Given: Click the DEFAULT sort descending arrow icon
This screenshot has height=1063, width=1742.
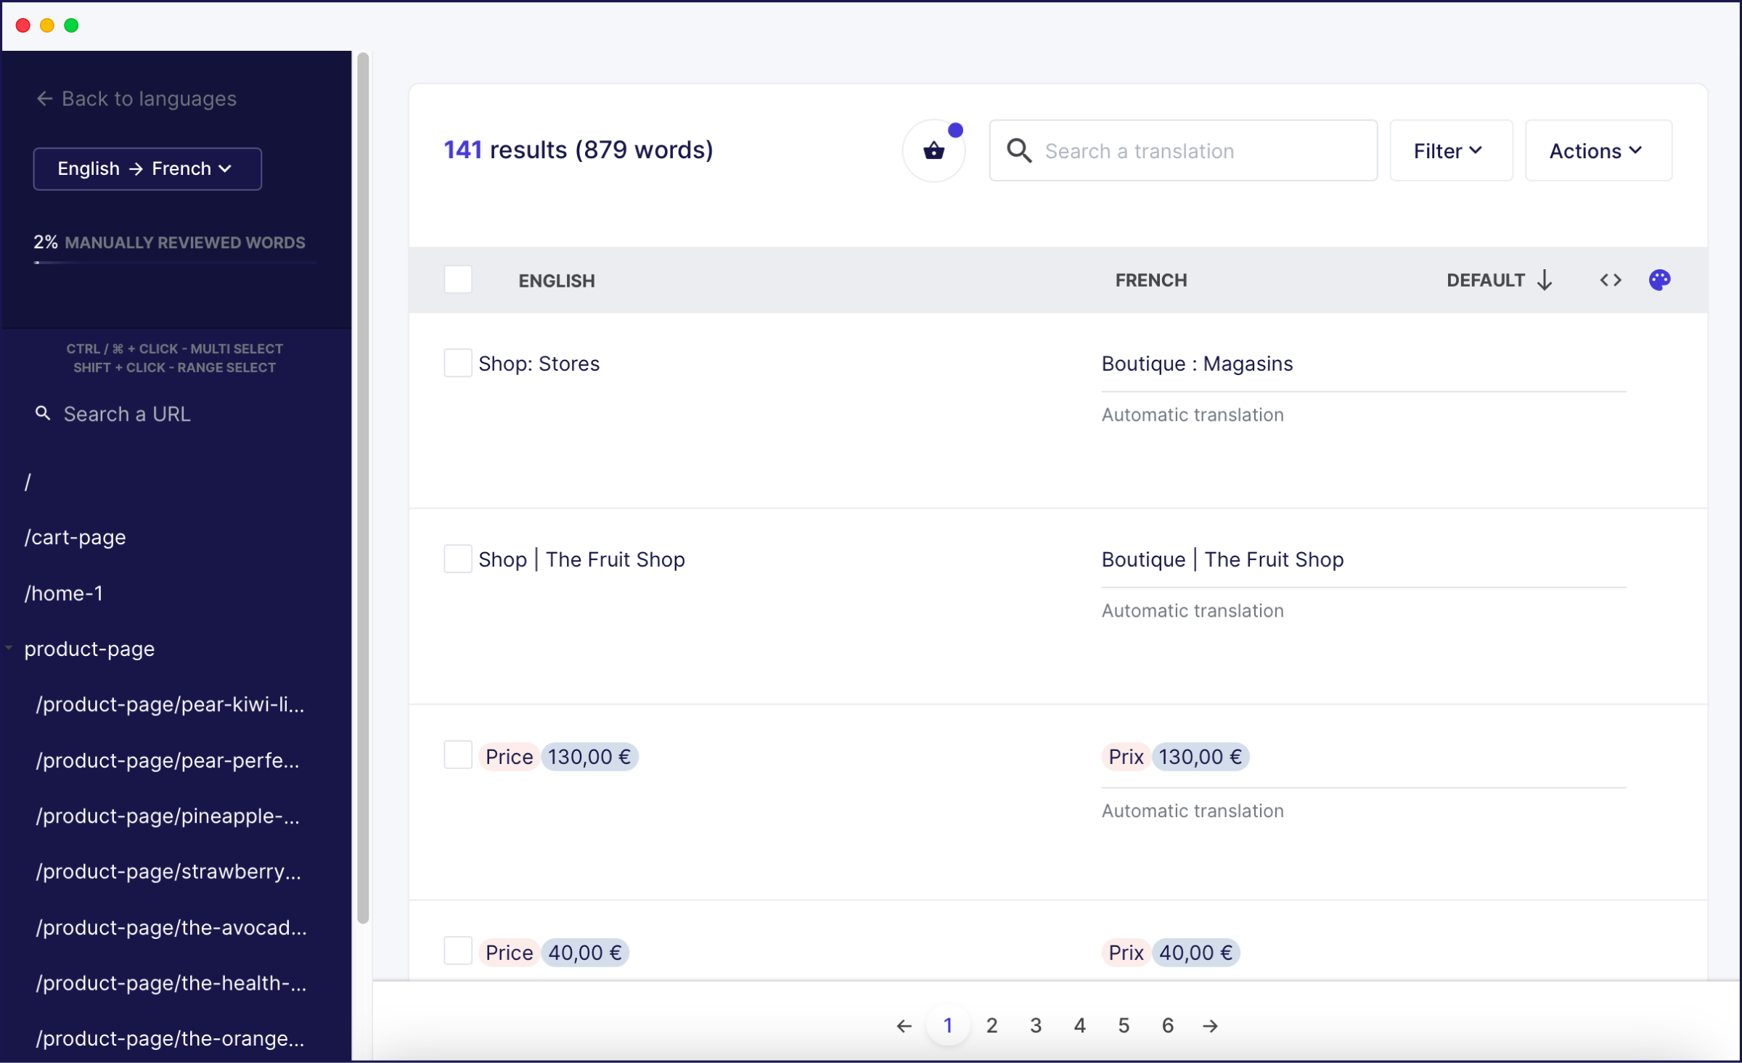Looking at the screenshot, I should [1545, 279].
